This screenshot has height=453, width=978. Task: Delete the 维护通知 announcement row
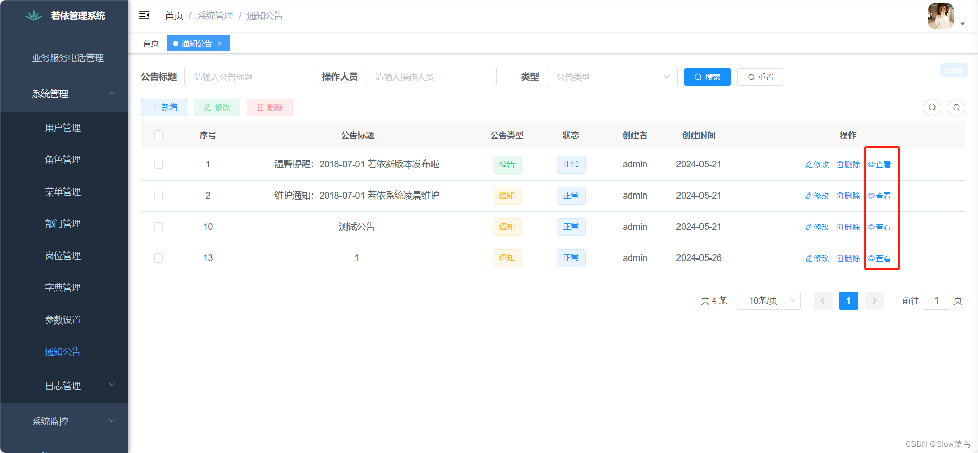pos(848,196)
